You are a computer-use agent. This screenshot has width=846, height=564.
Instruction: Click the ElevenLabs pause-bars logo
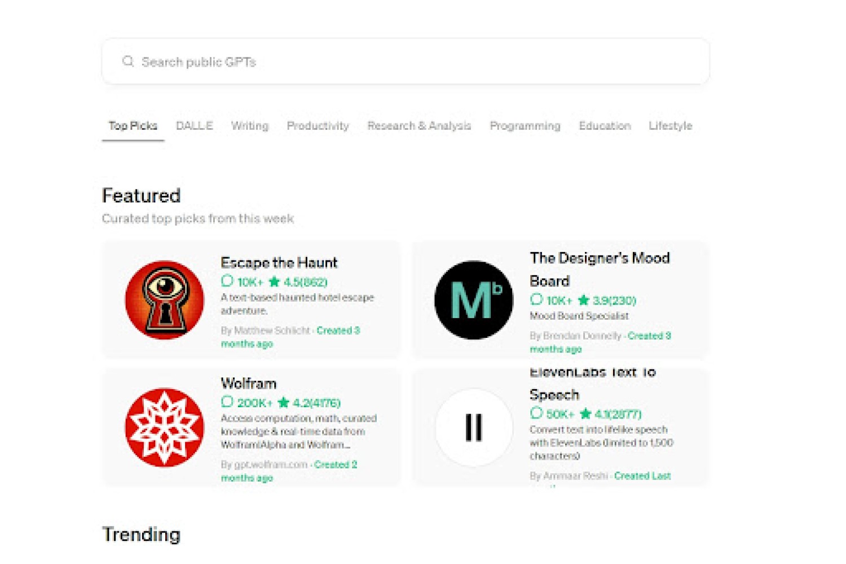pos(474,428)
